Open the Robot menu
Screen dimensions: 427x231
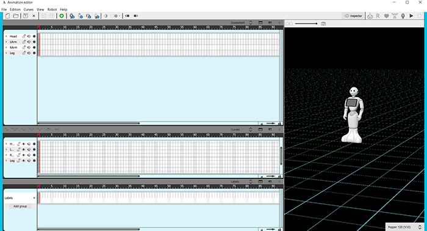click(52, 9)
